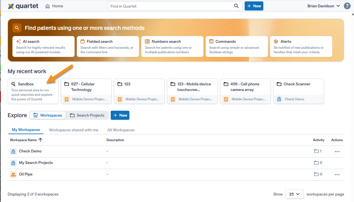The height and width of the screenshot is (202, 354).
Task: Open actions menu for Oil Pipe
Action: 337,175
